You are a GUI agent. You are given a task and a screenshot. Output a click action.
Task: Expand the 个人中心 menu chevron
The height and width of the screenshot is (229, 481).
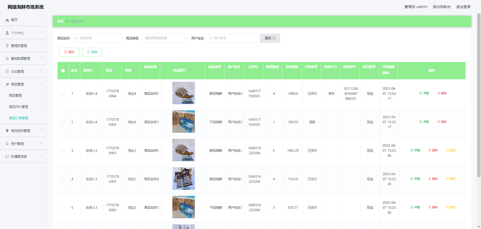(x=41, y=32)
